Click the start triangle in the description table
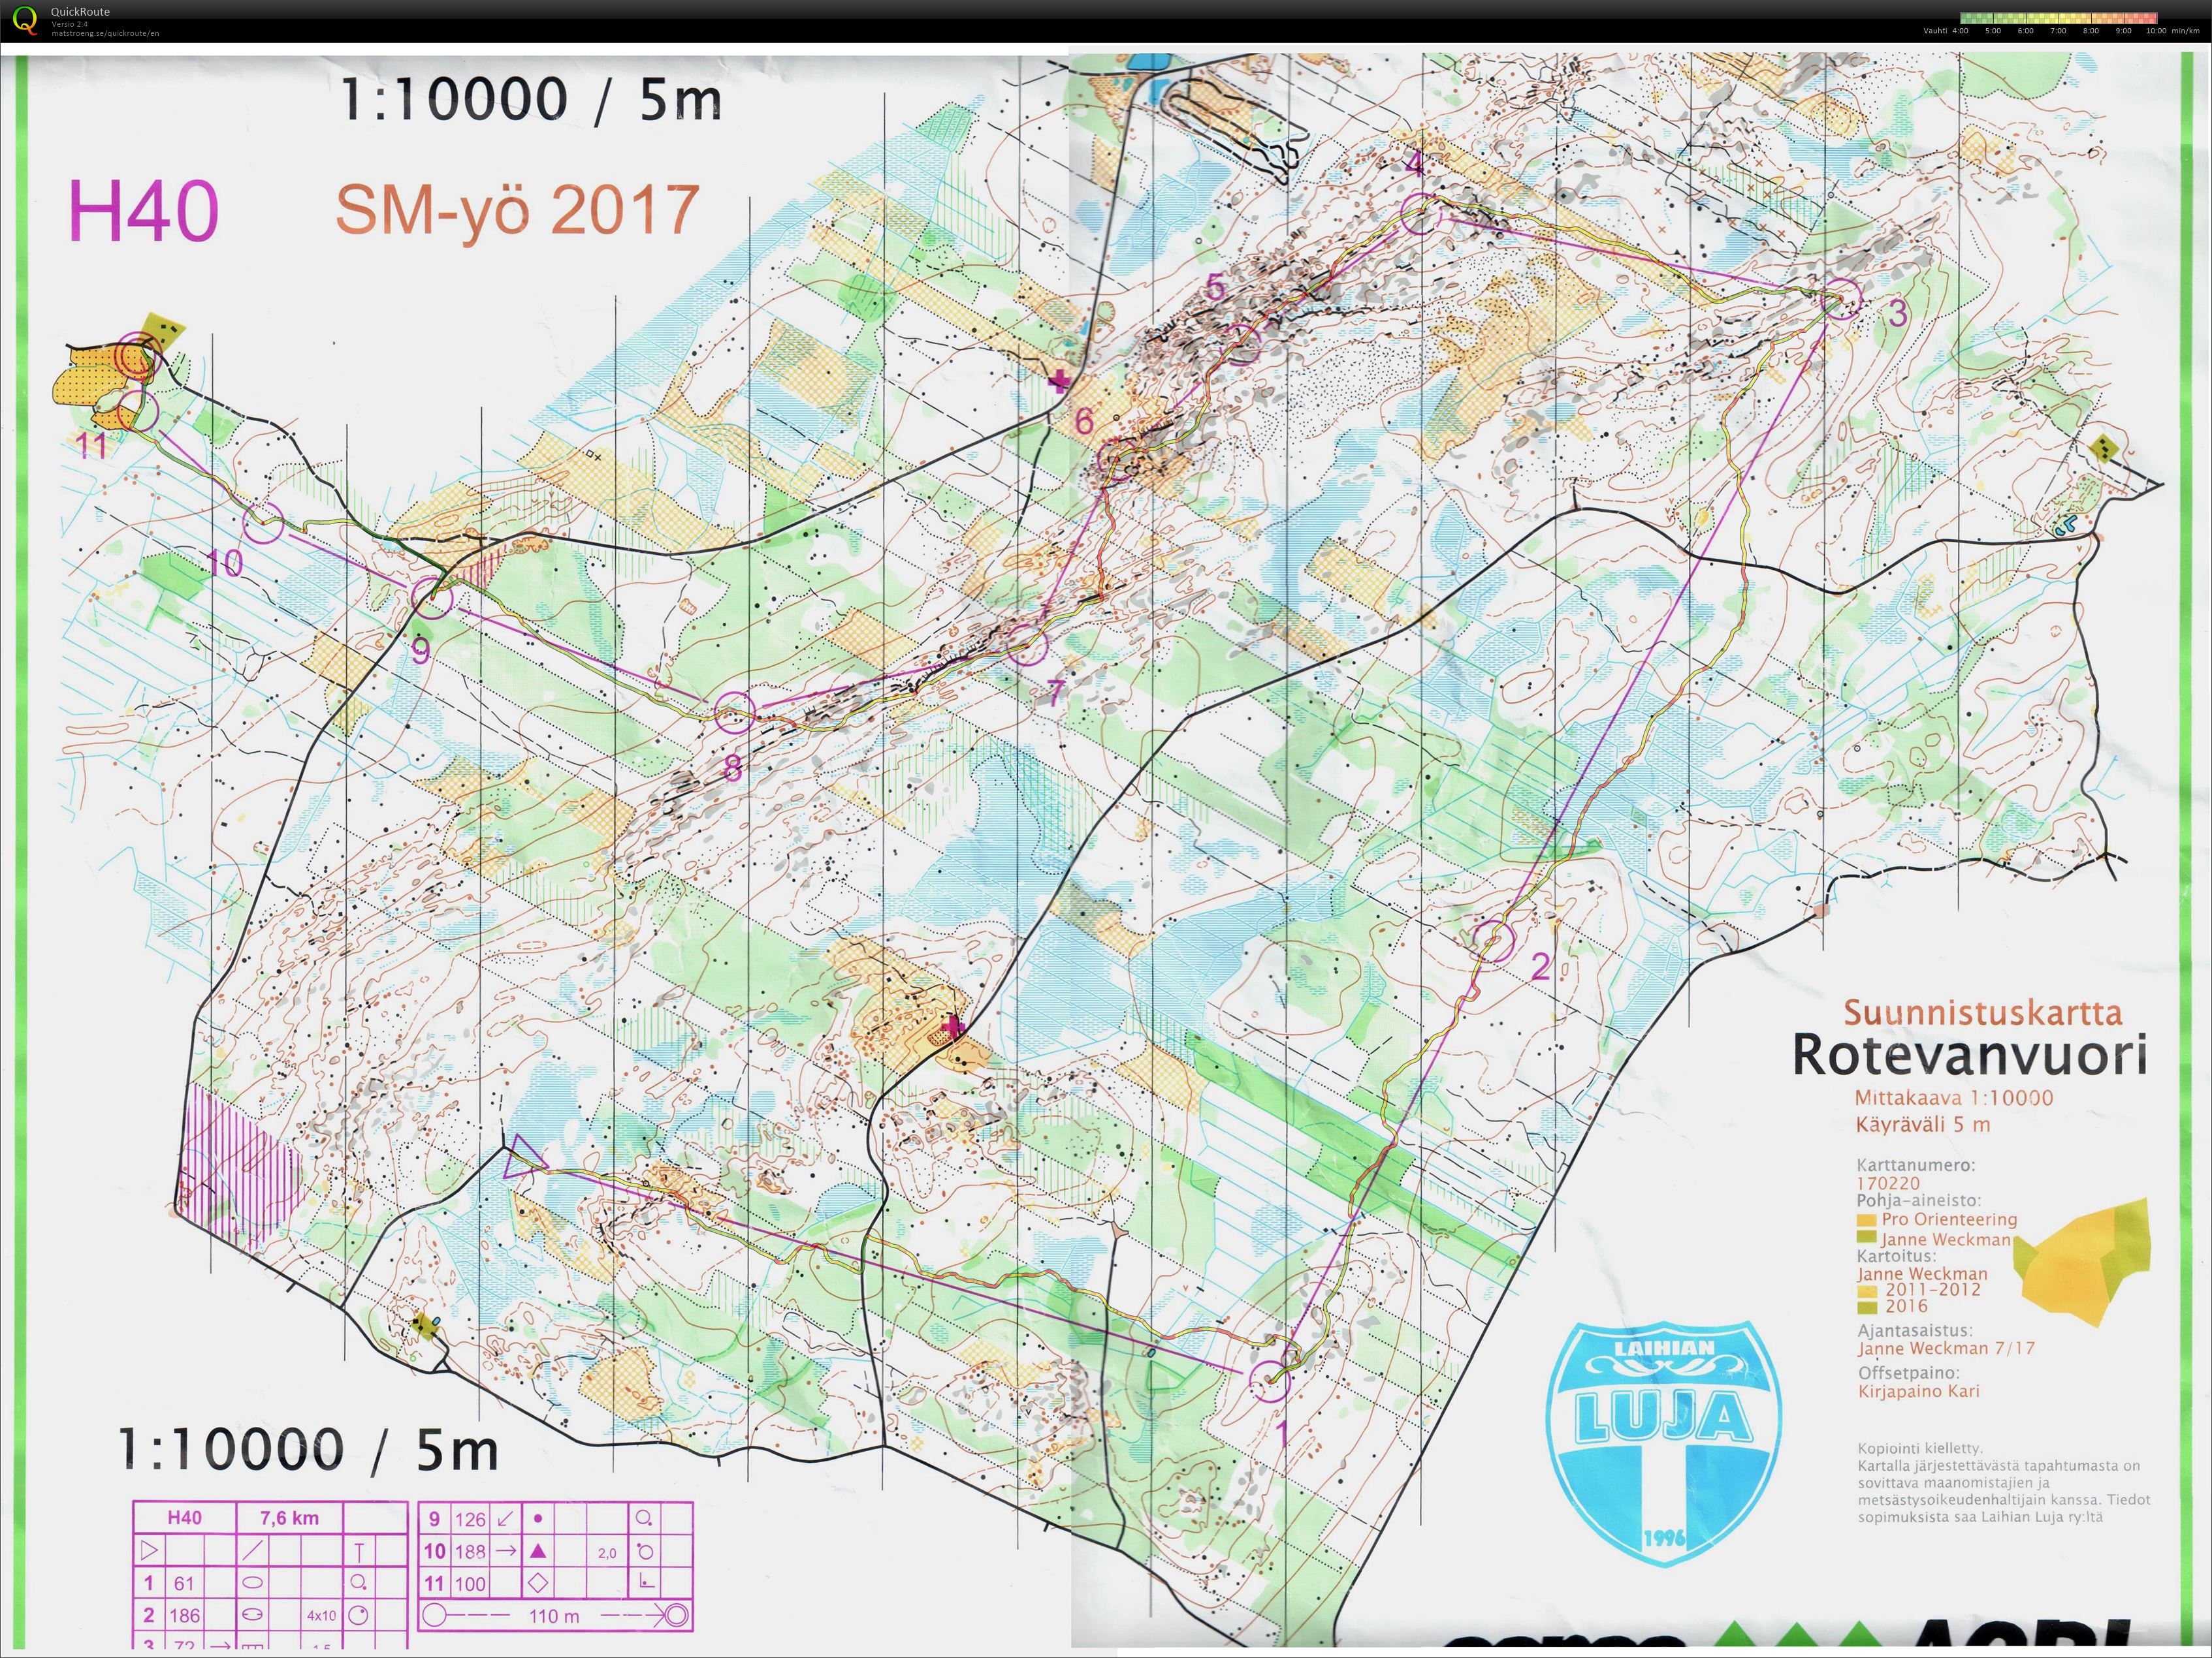This screenshot has height=1658, width=2212. click(150, 1550)
